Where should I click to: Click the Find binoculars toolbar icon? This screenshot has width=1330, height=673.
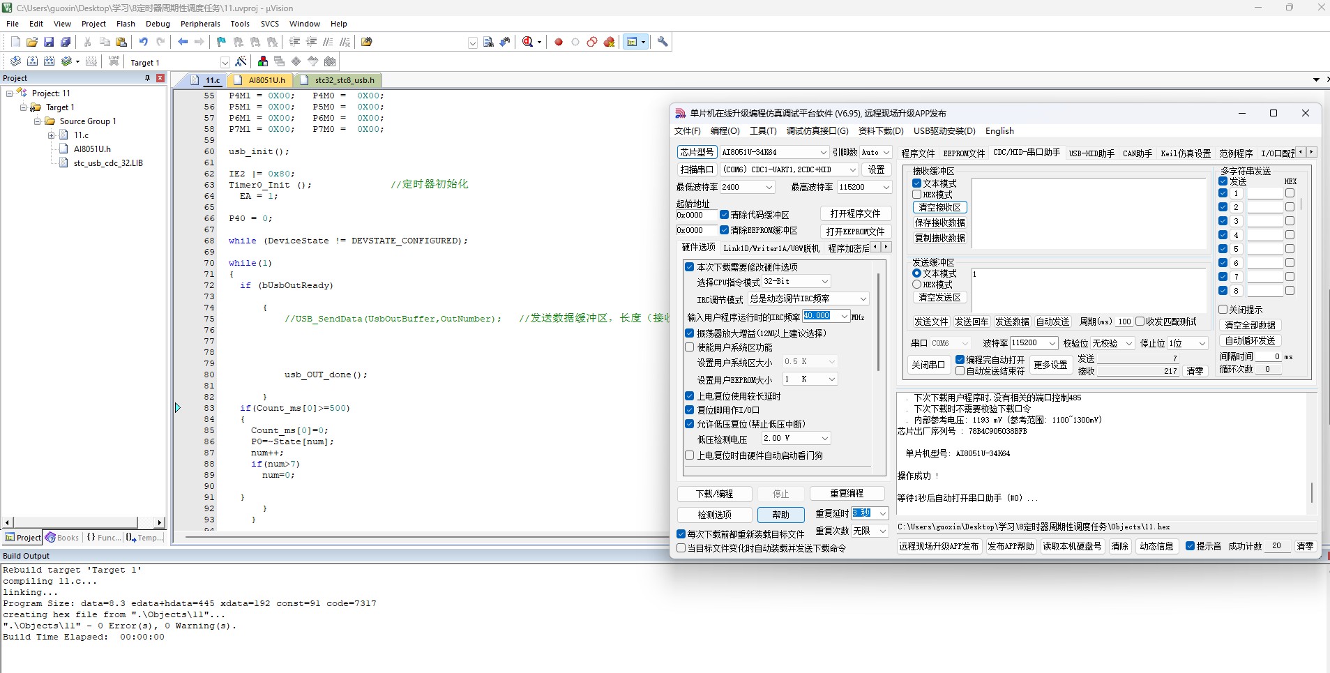tap(488, 42)
